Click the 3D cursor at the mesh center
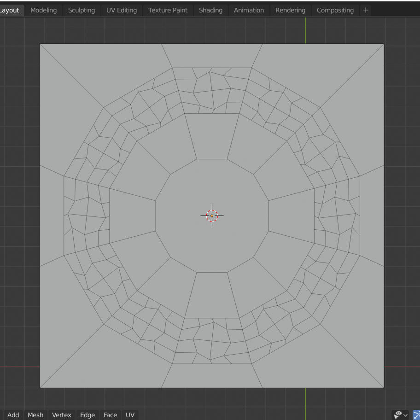Screen dimensions: 420x420 (x=212, y=216)
